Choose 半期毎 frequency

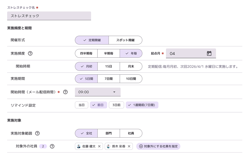(109, 53)
